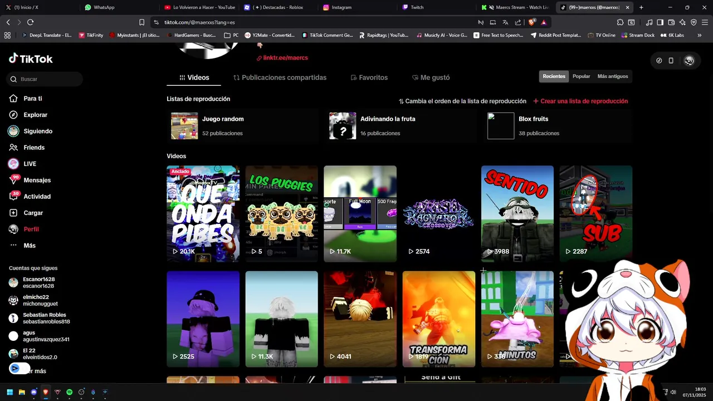This screenshot has width=713, height=401.
Task: Reload the page
Action: 30,22
